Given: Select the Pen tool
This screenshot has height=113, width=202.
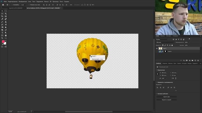Looking at the screenshot, I should coord(6,30).
